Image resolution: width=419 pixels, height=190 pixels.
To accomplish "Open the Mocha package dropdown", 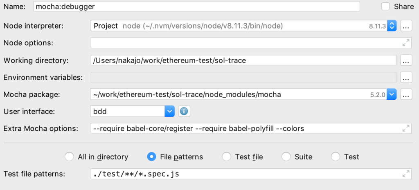I will 392,94.
